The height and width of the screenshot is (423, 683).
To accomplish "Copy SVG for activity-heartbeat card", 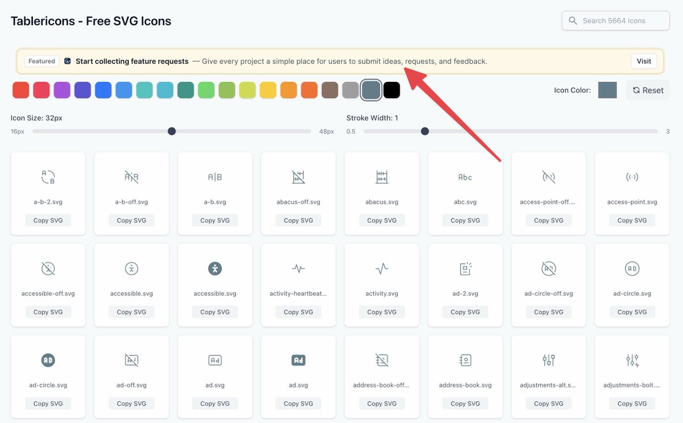I will (x=298, y=312).
